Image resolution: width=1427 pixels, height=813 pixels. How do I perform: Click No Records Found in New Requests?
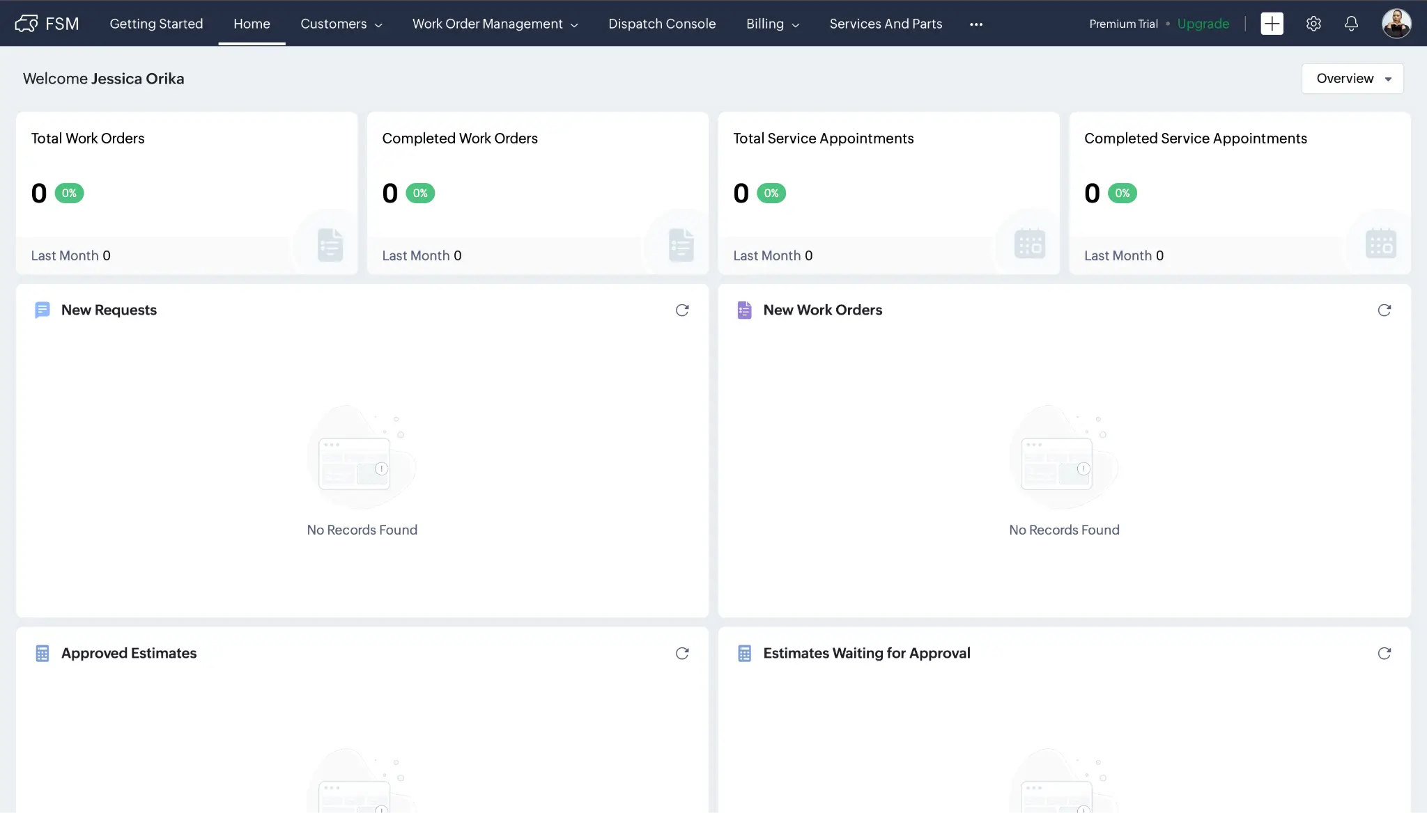point(362,530)
